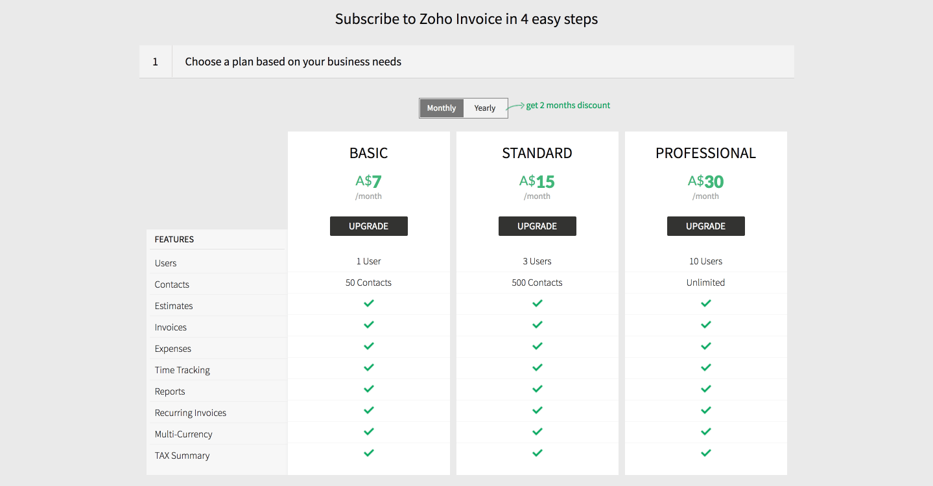
Task: Upgrade to the STANDARD plan
Action: pos(537,226)
